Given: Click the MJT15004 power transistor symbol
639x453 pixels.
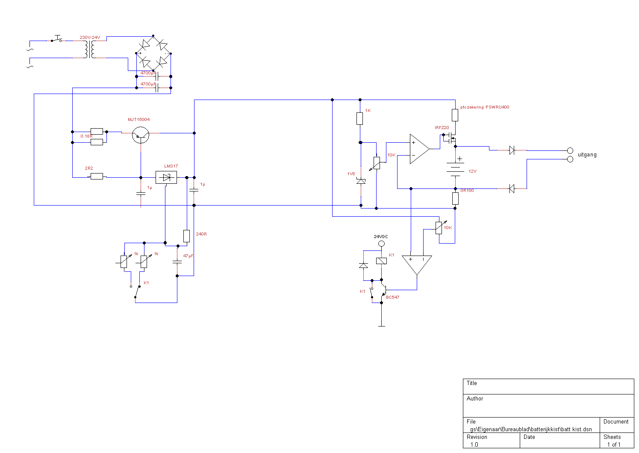Looking at the screenshot, I should [141, 135].
